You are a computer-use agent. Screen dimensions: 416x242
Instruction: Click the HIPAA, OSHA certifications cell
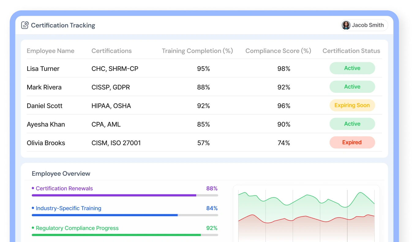pos(111,106)
